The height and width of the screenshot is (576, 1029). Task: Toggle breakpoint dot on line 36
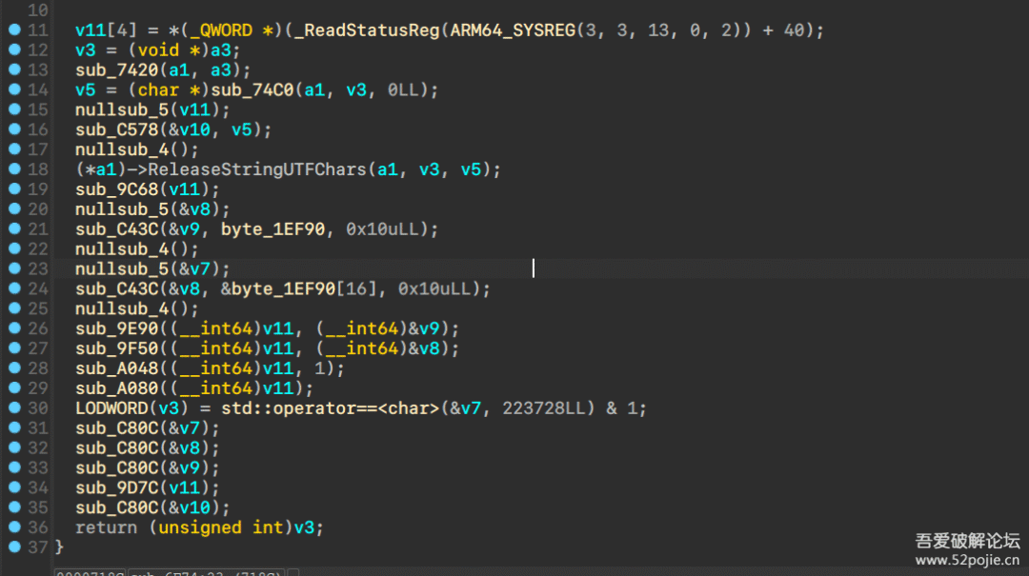coord(14,526)
